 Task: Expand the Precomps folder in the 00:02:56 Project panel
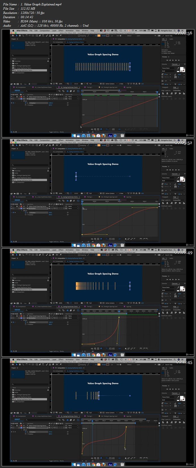[11, 61]
